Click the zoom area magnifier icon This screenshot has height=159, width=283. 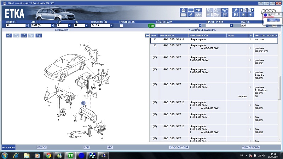tap(24, 36)
